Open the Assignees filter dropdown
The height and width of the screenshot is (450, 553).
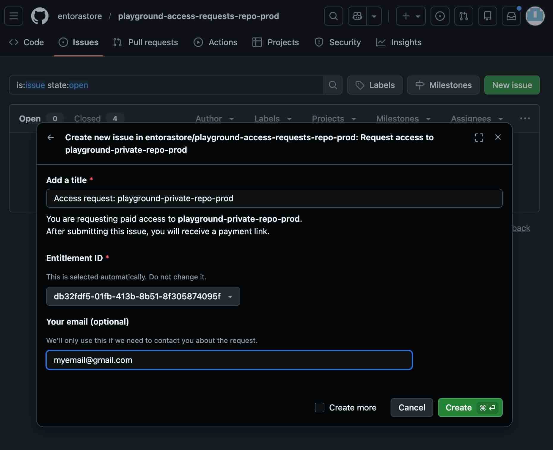point(476,118)
